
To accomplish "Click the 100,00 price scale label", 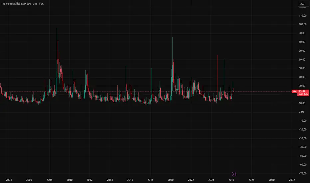I will (x=302, y=24).
